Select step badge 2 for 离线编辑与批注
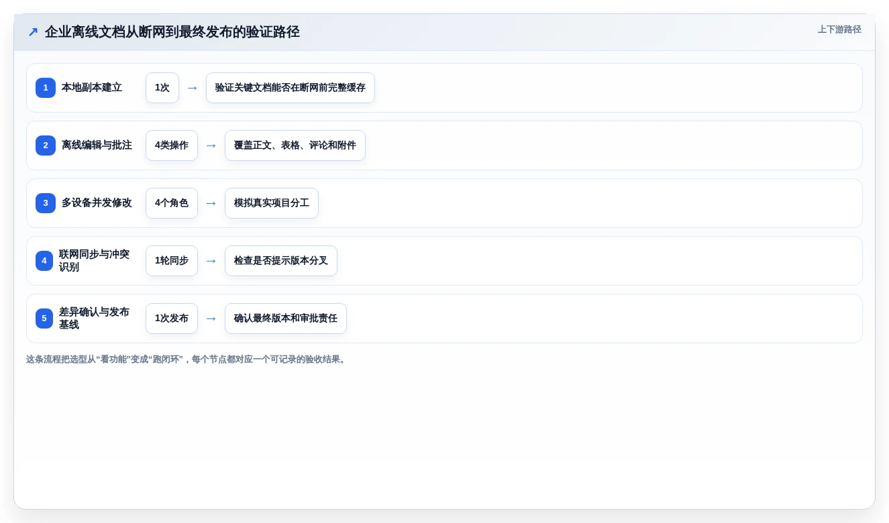Image resolution: width=889 pixels, height=523 pixels. pos(46,146)
